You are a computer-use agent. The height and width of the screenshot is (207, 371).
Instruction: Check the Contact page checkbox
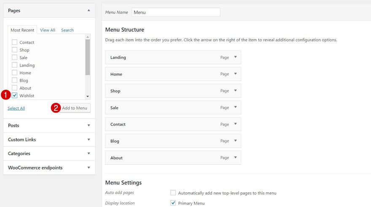15,42
